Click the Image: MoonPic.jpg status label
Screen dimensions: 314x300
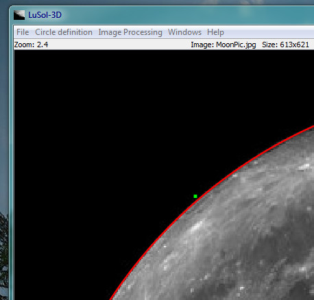coord(224,45)
